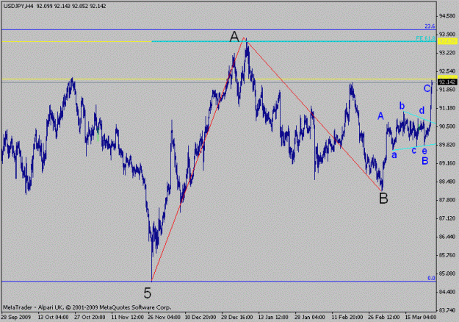Select the blue lowercase 'e' triangle label
Viewport: 459px width, 322px height.
coord(424,151)
